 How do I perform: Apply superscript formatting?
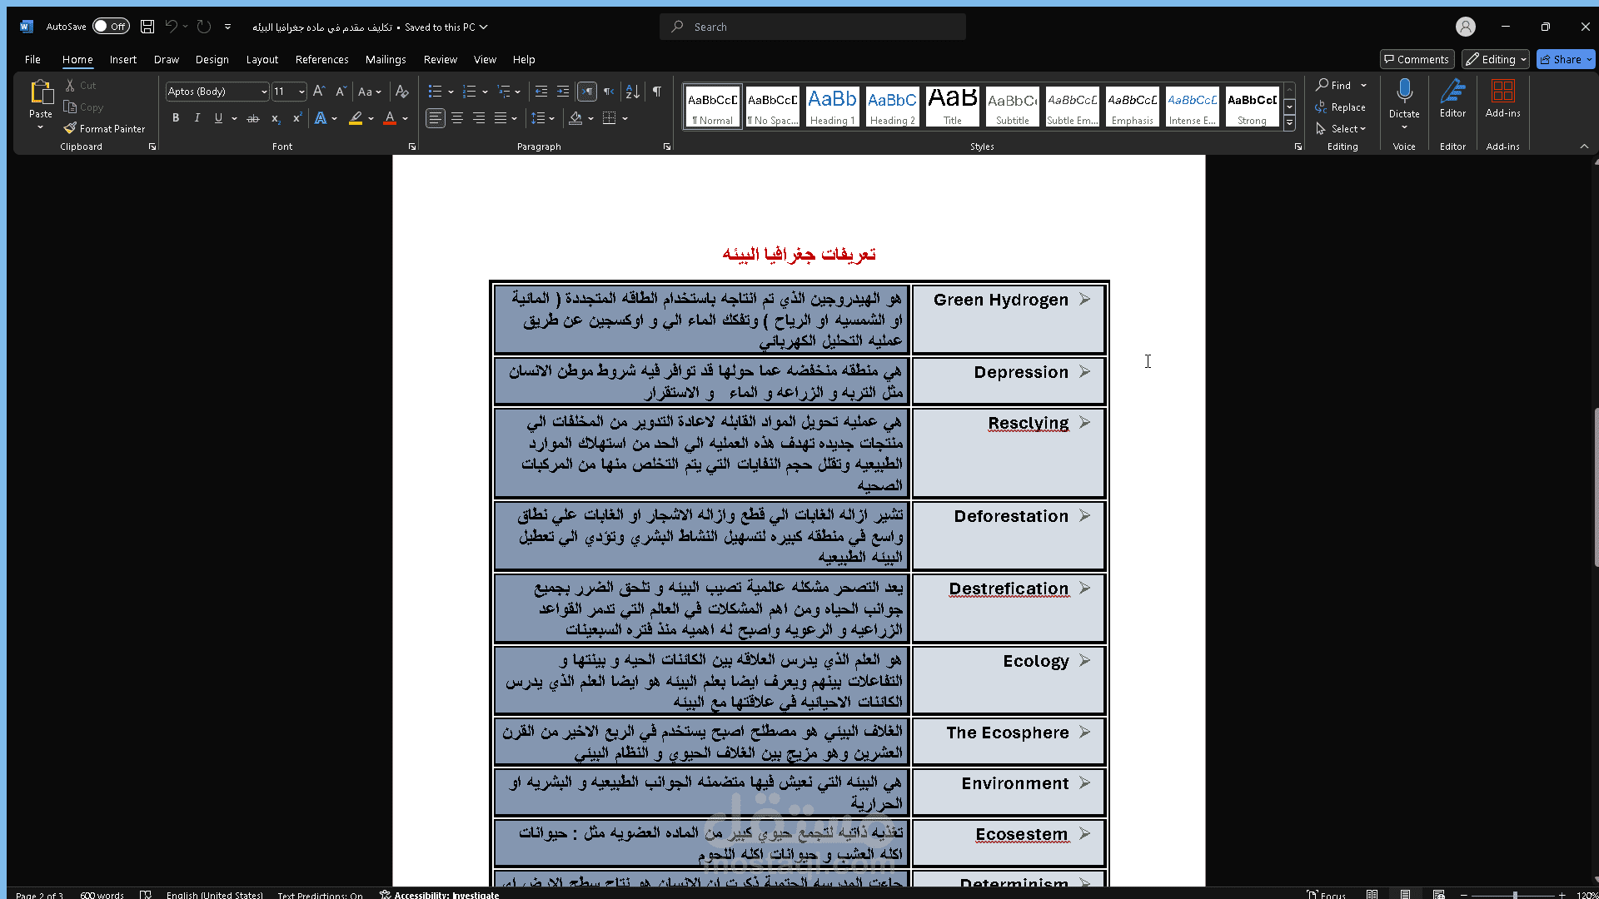296,118
